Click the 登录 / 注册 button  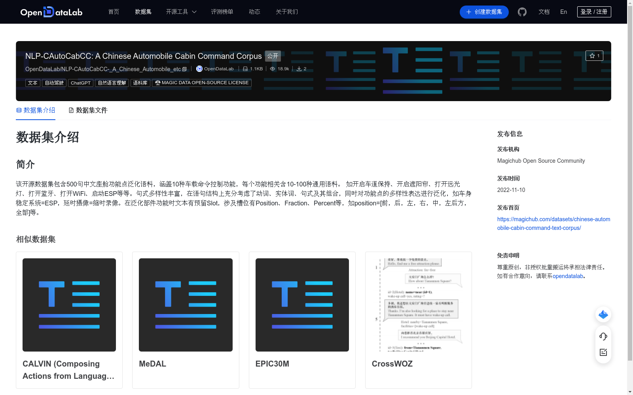pos(594,12)
